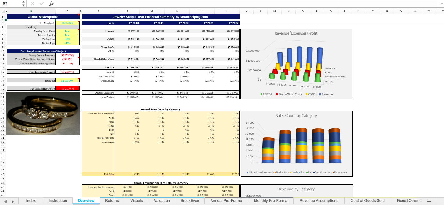Click the Select All corner of the grid
This screenshot has height=205, width=444.
[3, 11]
